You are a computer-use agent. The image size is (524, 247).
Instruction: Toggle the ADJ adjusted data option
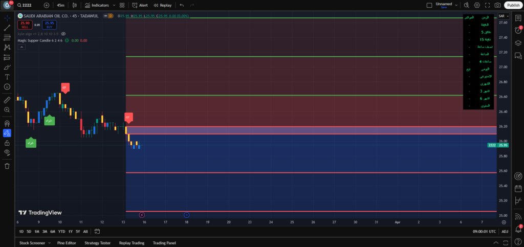[505, 231]
